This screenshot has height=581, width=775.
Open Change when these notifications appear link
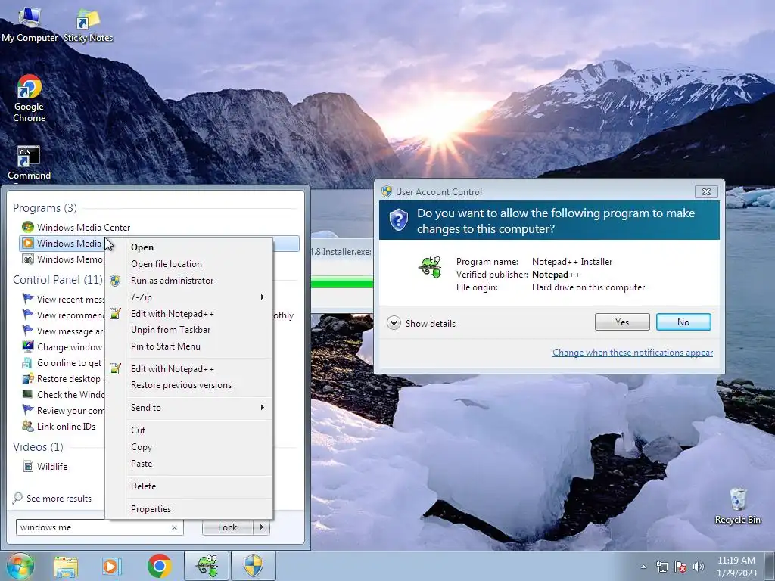pyautogui.click(x=633, y=353)
